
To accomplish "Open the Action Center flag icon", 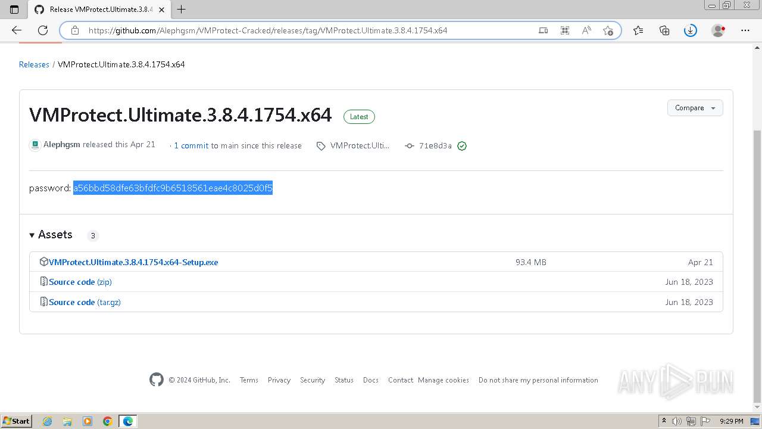I will coord(705,421).
